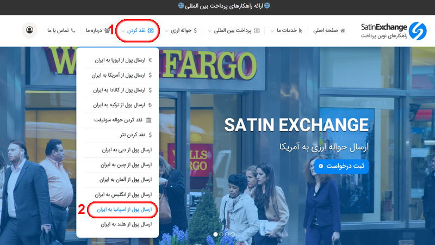Click the SatinExchange logo
The height and width of the screenshot is (245, 435).
(x=394, y=31)
